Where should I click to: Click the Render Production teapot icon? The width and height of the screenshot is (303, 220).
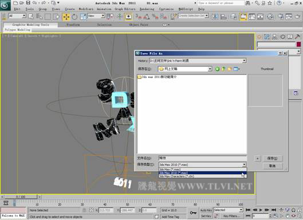(297, 17)
